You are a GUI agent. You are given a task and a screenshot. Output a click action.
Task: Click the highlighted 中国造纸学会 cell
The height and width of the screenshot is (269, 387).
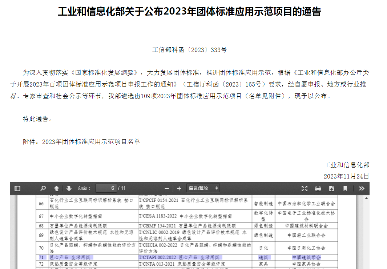pyautogui.click(x=306, y=257)
